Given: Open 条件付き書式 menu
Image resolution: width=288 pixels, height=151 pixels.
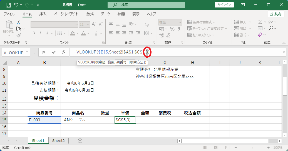Looking at the screenshot, I should (x=201, y=22).
